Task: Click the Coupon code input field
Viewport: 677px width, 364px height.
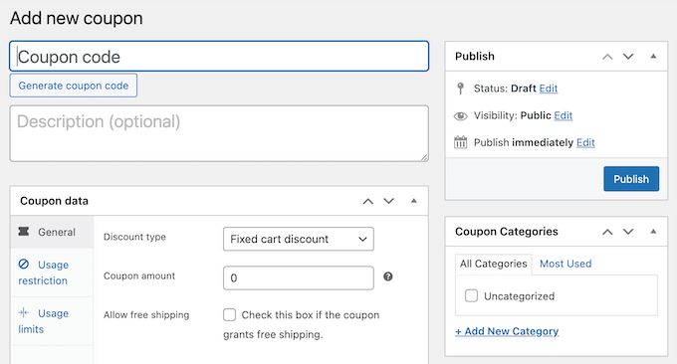Action: 219,56
